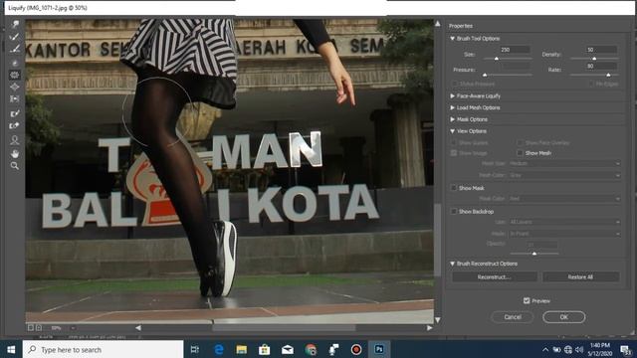Click OK to apply Liquify
Viewport: 637px width, 358px height.
[564, 317]
